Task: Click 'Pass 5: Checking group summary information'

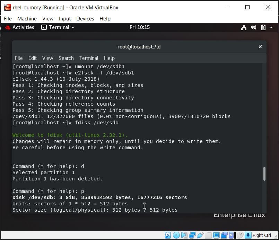Action: point(78,110)
